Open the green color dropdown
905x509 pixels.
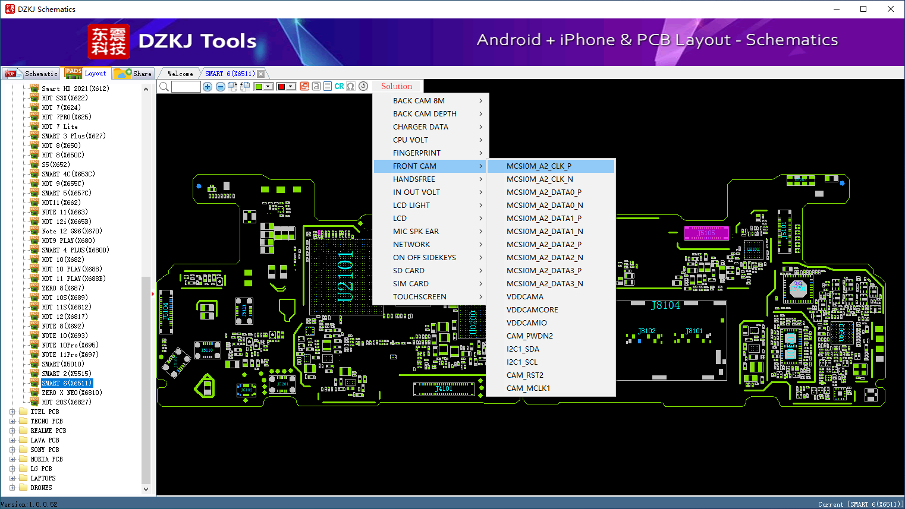(x=268, y=87)
